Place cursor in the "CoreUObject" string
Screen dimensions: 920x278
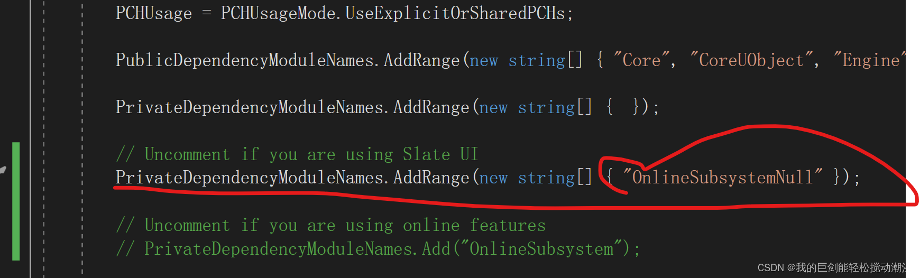coord(751,60)
